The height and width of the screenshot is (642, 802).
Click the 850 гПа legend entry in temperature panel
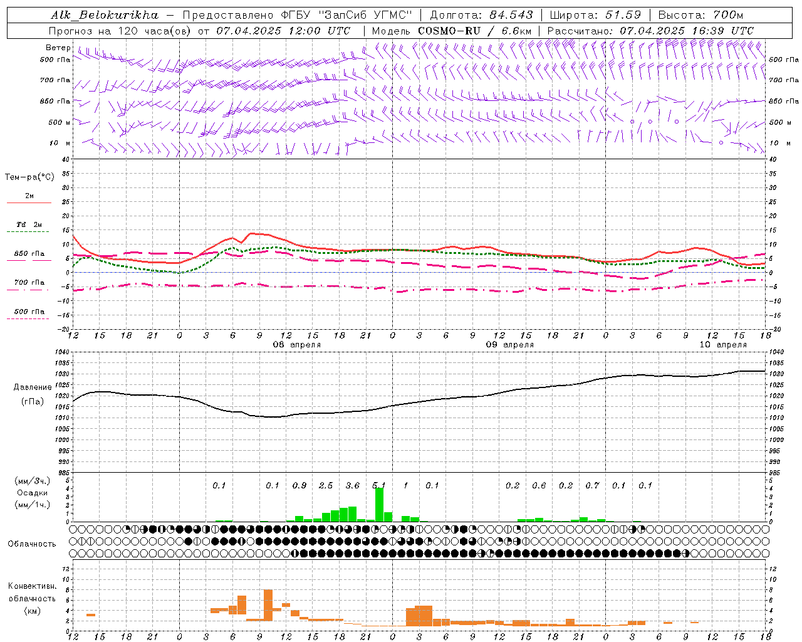tap(29, 254)
